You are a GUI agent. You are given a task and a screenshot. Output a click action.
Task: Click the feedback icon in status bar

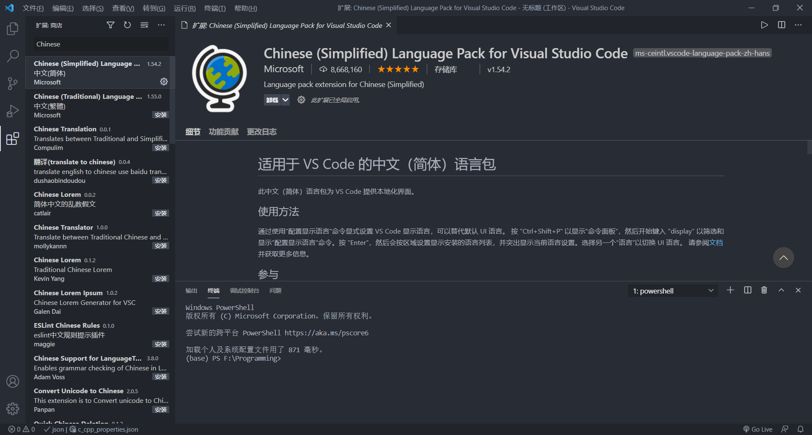[x=785, y=429]
